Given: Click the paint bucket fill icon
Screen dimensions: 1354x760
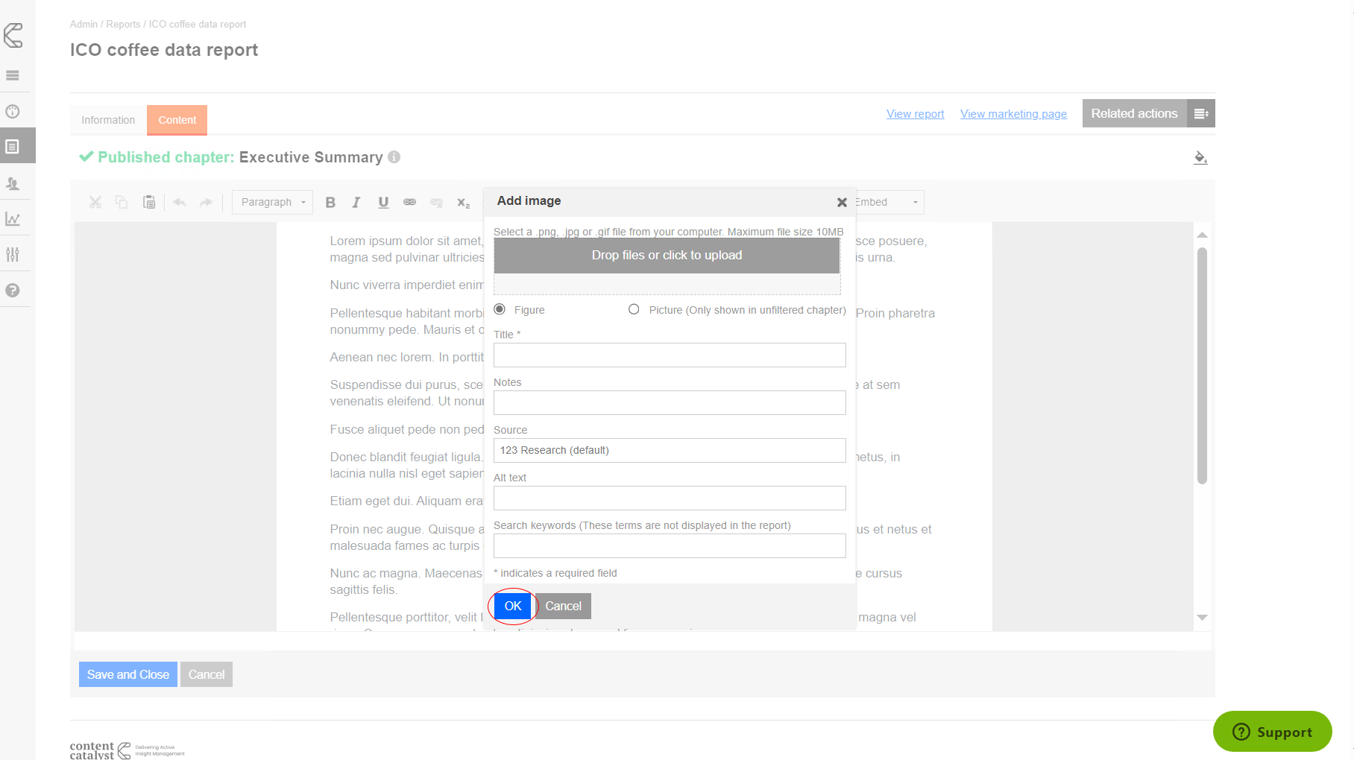Looking at the screenshot, I should coord(1200,157).
